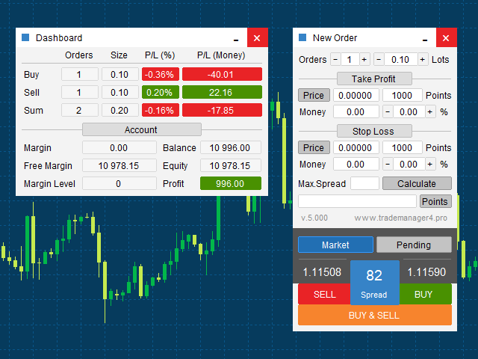Decrease Stop Loss percent with minus button

388,165
